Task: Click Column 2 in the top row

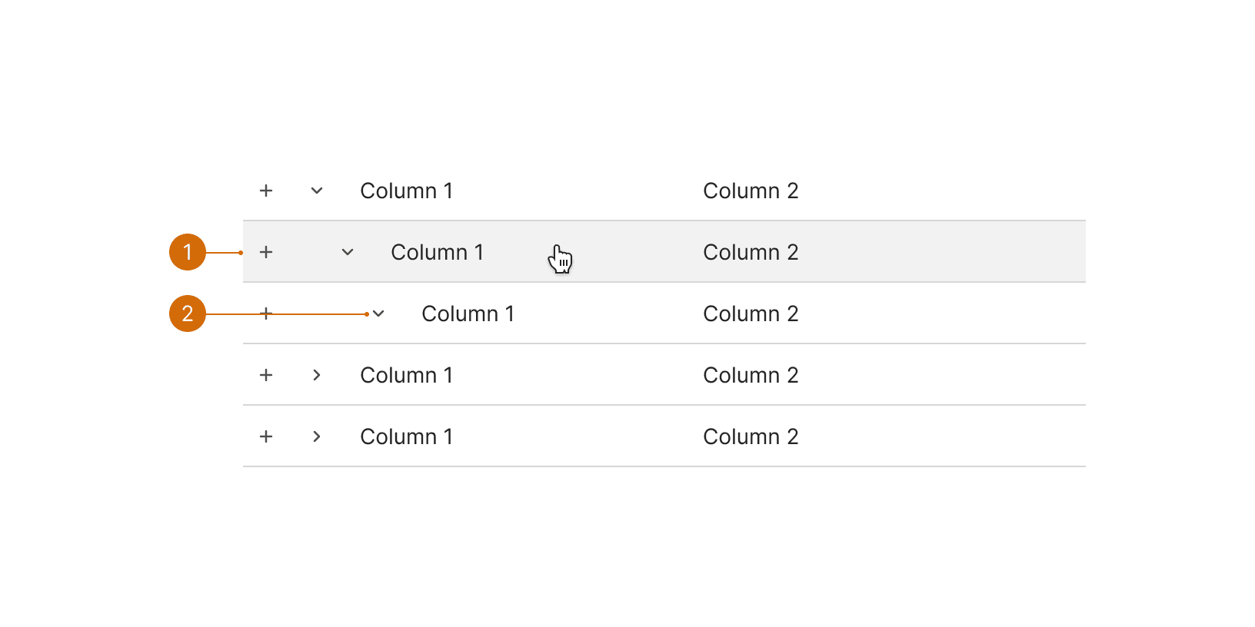Action: click(x=751, y=191)
